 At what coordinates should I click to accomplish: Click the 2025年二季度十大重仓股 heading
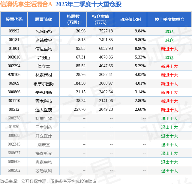pos(88,4)
